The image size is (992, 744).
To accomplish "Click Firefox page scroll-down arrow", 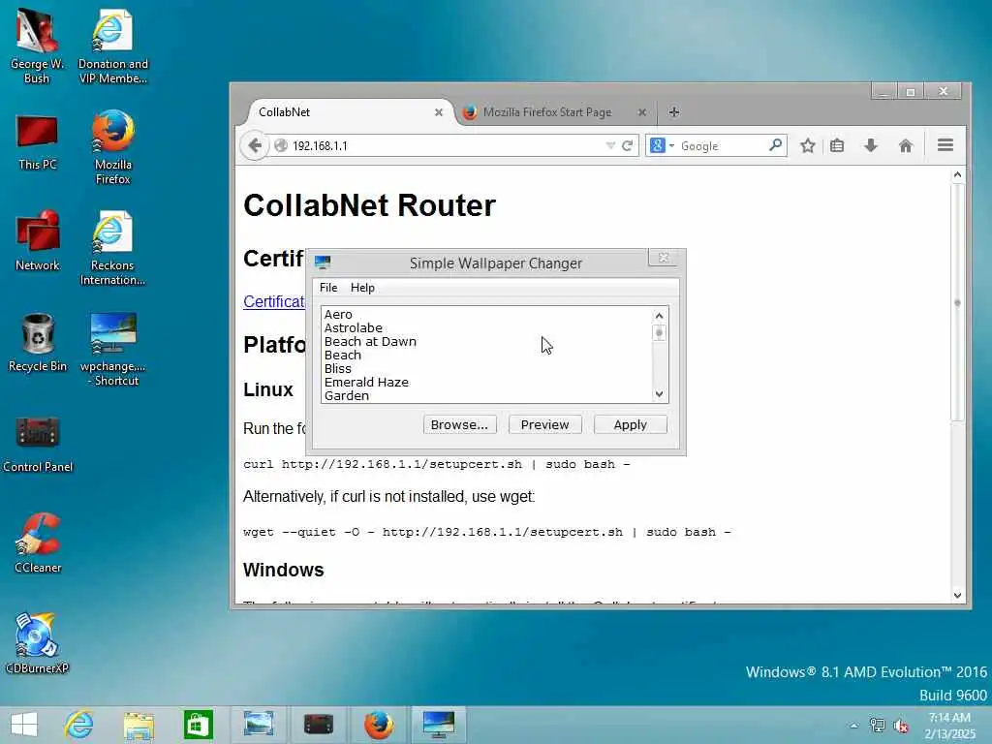I will coord(957,596).
